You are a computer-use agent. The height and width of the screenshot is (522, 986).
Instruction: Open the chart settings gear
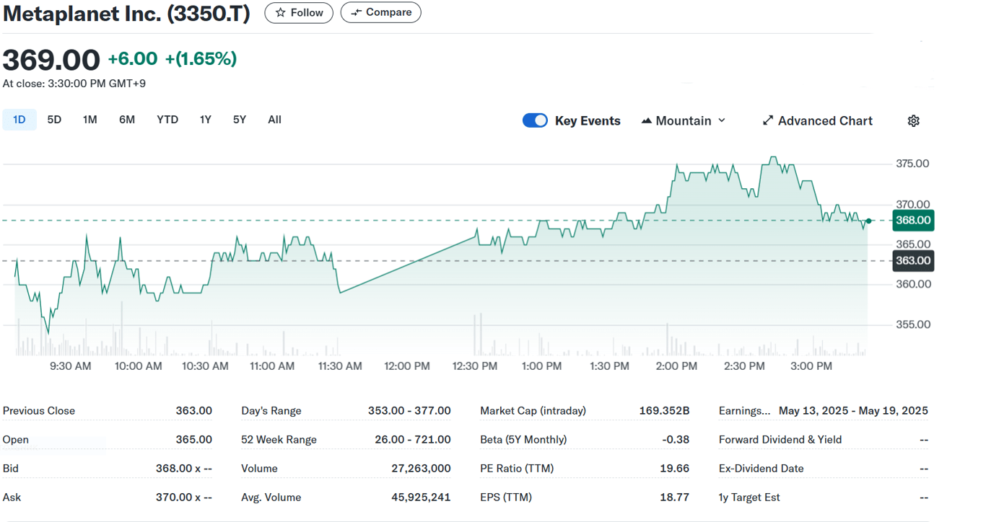coord(913,120)
